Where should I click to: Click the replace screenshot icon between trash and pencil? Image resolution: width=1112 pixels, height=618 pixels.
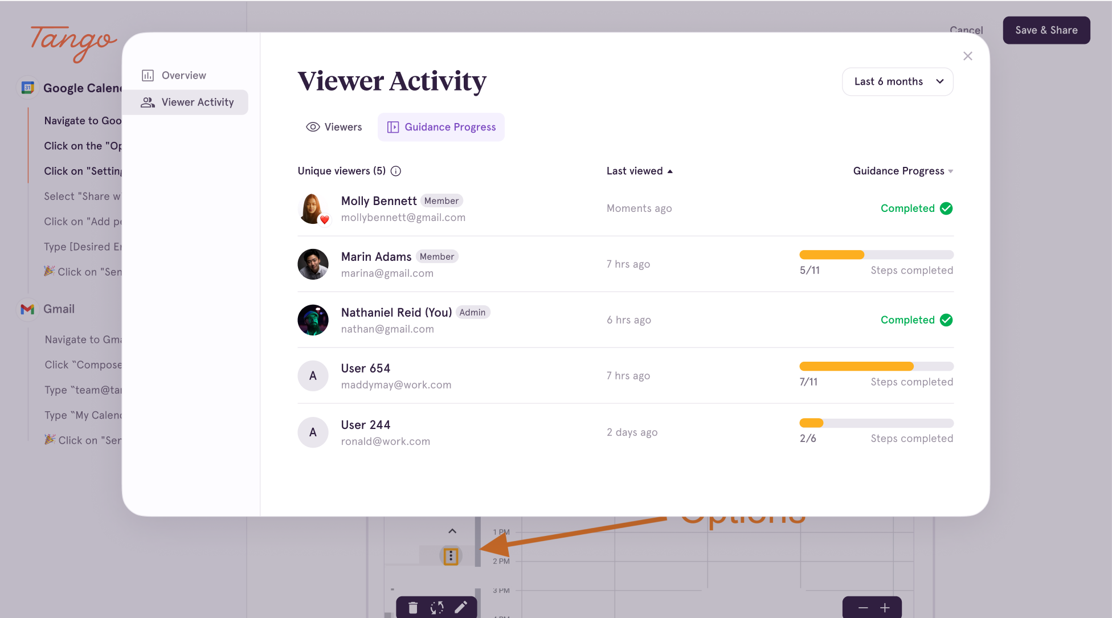pyautogui.click(x=436, y=608)
